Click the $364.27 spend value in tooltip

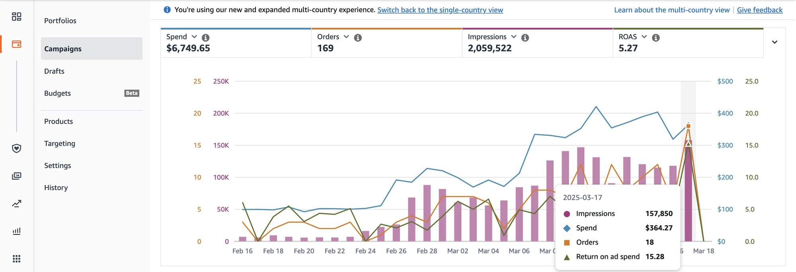[659, 228]
